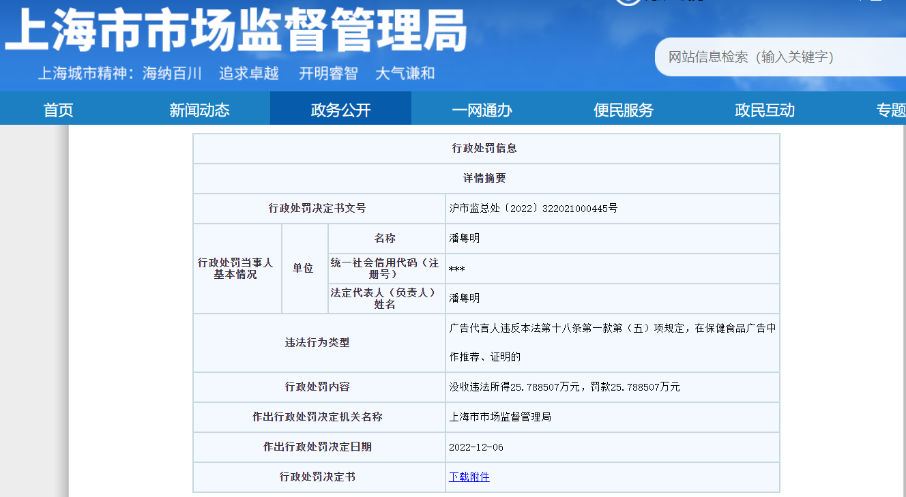906x497 pixels.
Task: Select the *** credit code value
Action: pos(457,269)
